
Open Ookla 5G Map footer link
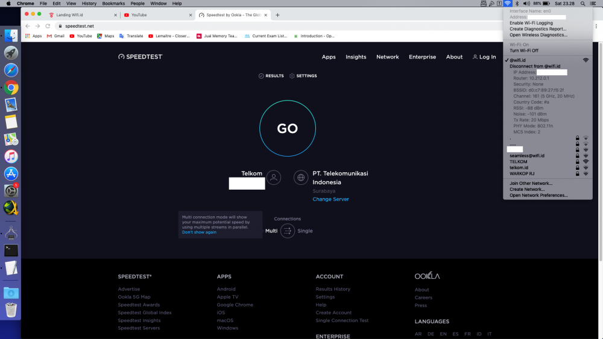[134, 297]
